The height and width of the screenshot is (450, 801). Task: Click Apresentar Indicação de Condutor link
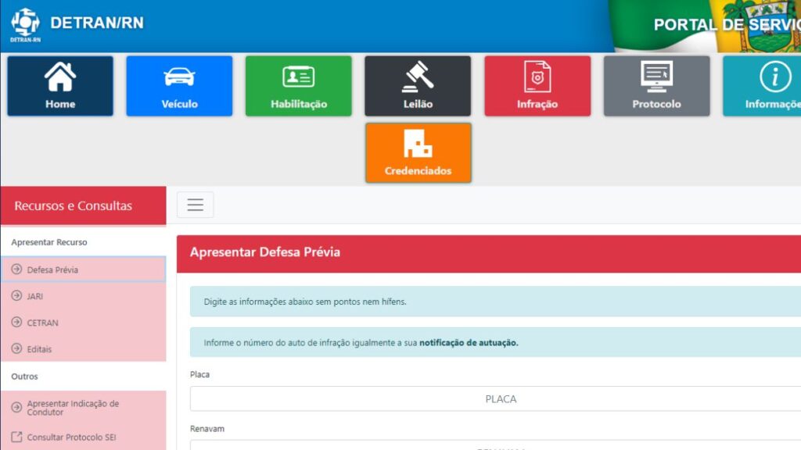83,408
